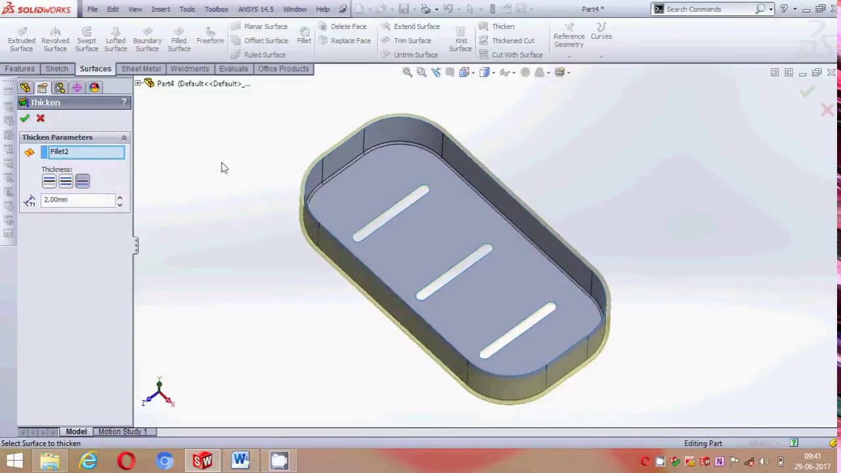Choose the Offset Surface command
841x473 pixels.
click(259, 41)
